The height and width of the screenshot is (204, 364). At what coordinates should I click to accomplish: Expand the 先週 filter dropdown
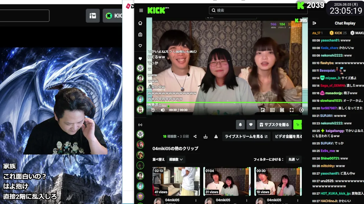click(x=294, y=160)
